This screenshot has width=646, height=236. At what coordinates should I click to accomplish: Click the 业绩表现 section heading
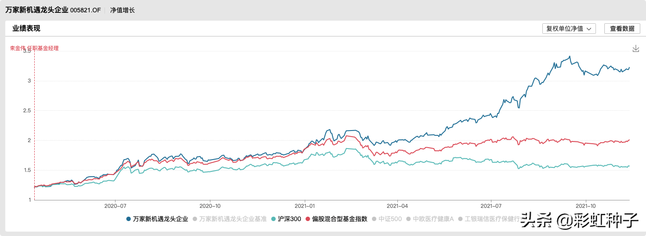[x=26, y=29]
